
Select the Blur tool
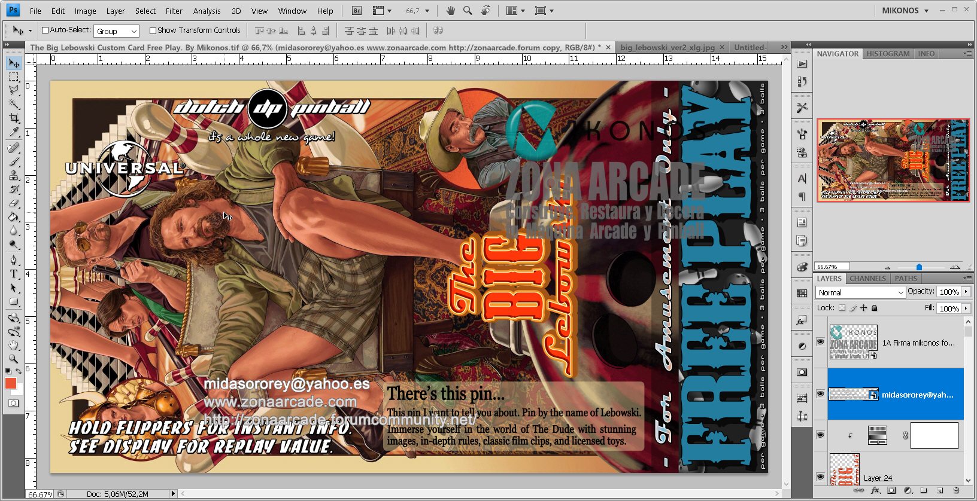point(13,231)
